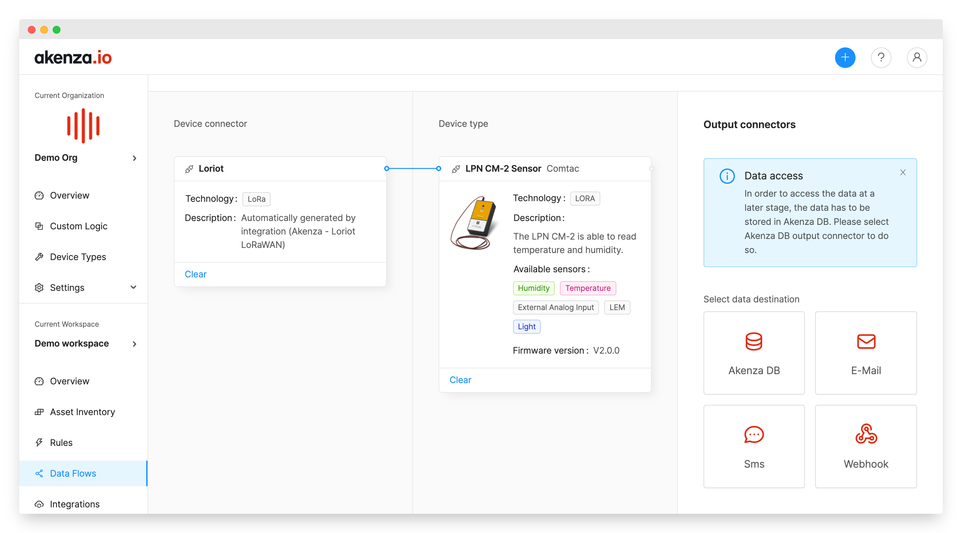The image size is (962, 533).
Task: Click the Loriot card title
Action: (x=211, y=168)
